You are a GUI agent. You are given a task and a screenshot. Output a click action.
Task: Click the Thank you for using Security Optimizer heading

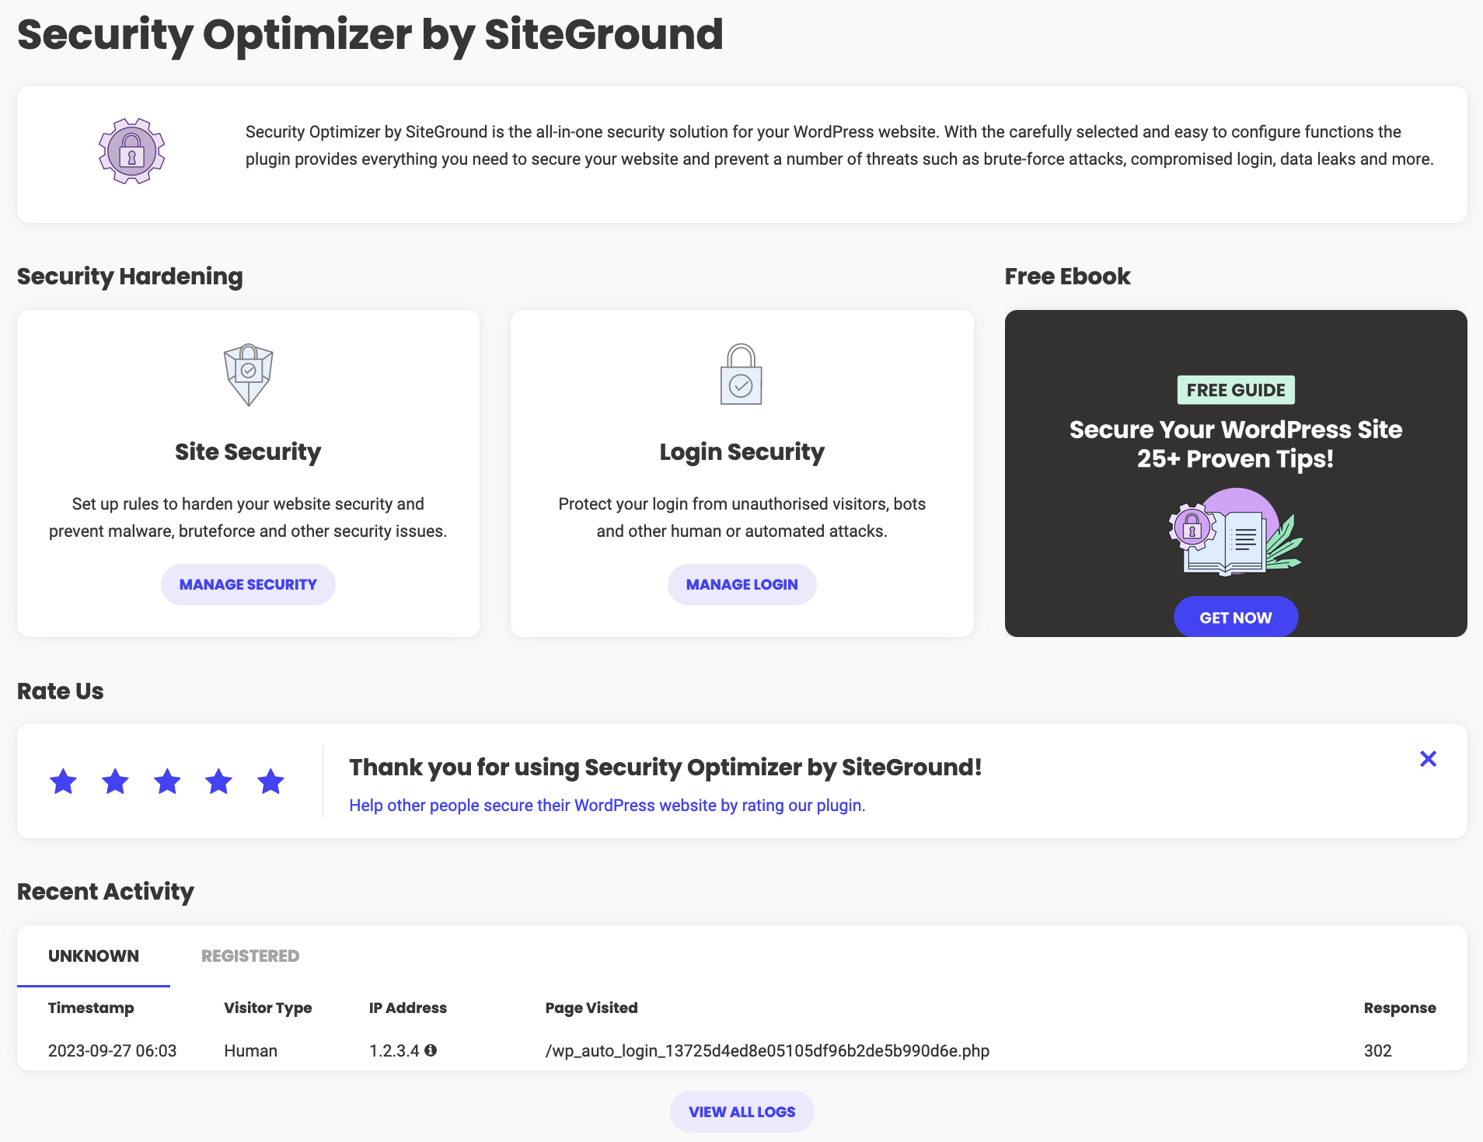pos(665,767)
